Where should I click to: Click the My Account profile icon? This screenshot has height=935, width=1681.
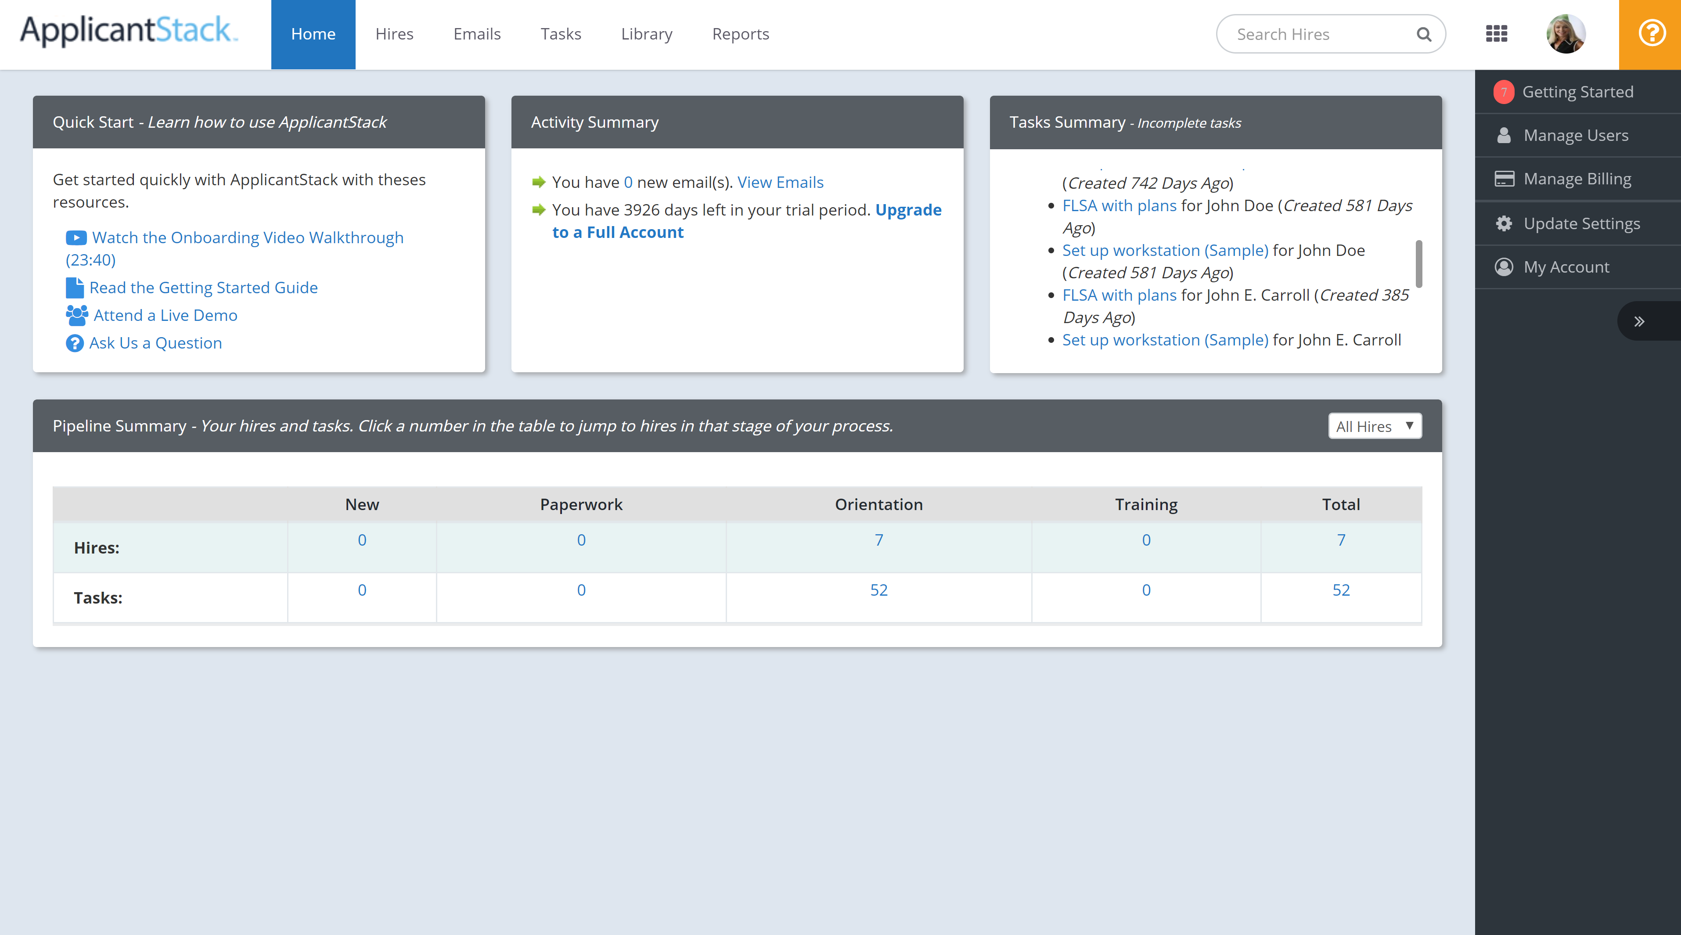[1504, 267]
